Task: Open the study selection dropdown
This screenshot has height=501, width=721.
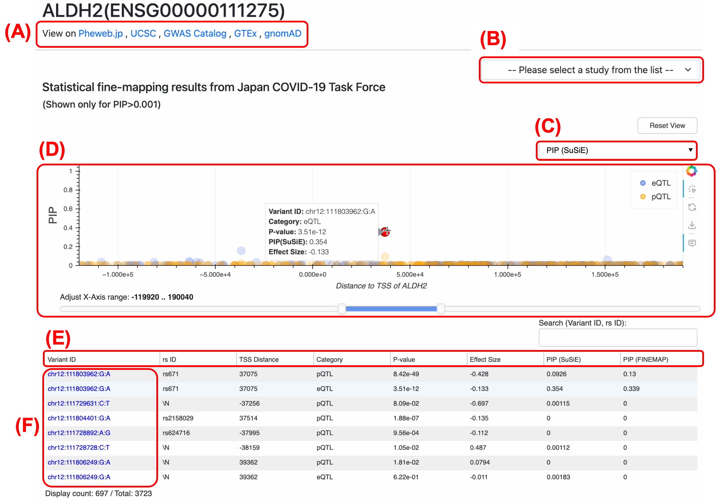Action: [x=591, y=70]
